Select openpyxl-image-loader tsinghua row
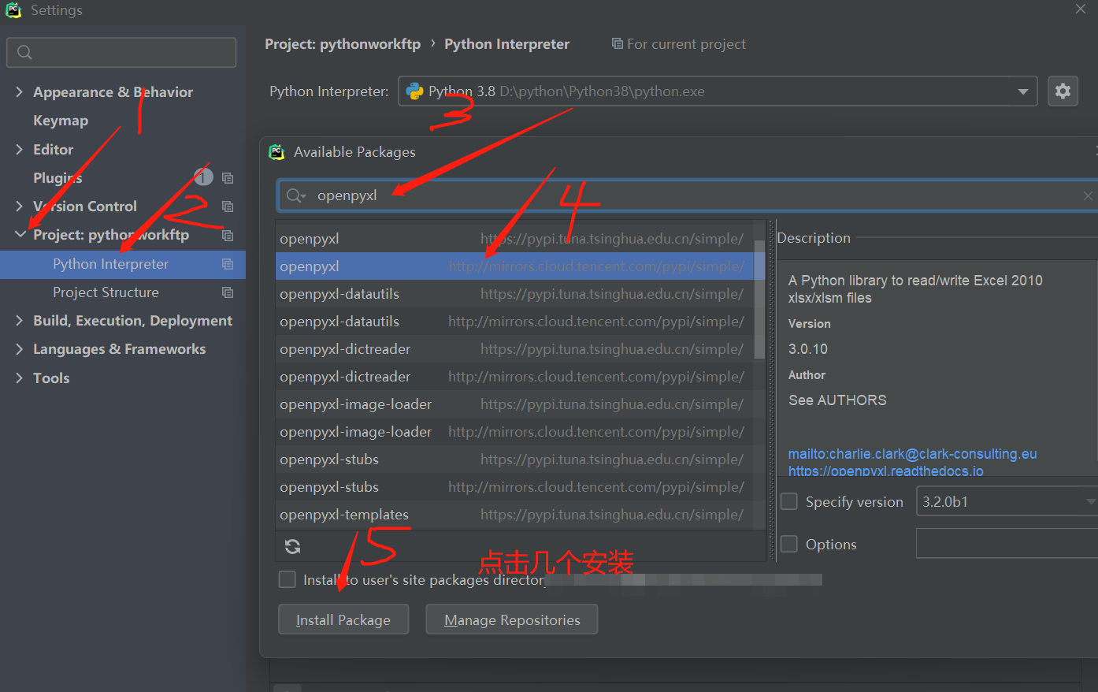The image size is (1098, 692). tap(514, 404)
